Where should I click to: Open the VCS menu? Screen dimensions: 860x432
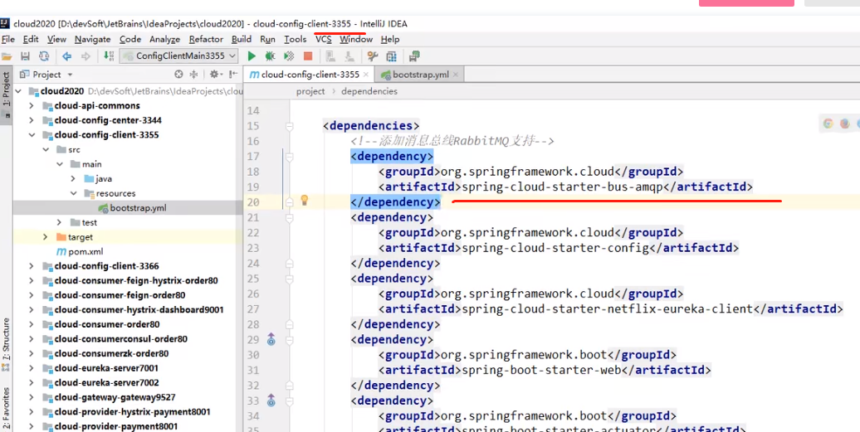pyautogui.click(x=324, y=40)
